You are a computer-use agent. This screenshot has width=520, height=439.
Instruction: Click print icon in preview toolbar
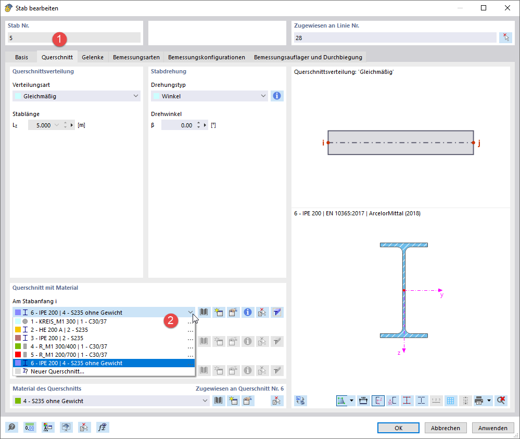click(x=479, y=401)
